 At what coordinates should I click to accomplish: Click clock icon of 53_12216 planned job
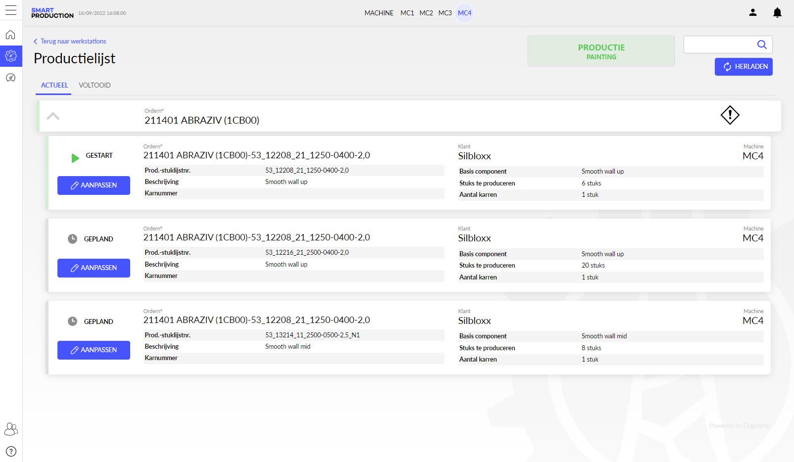click(x=72, y=239)
